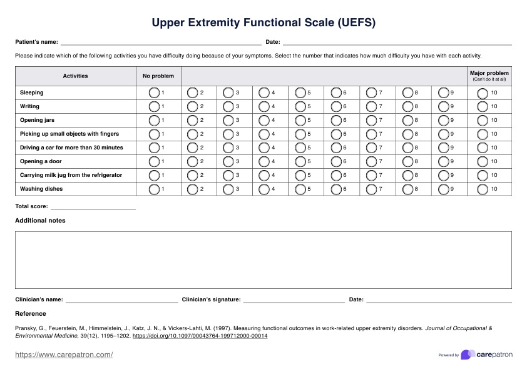Select rating 1 for Sleeping

tap(155, 93)
